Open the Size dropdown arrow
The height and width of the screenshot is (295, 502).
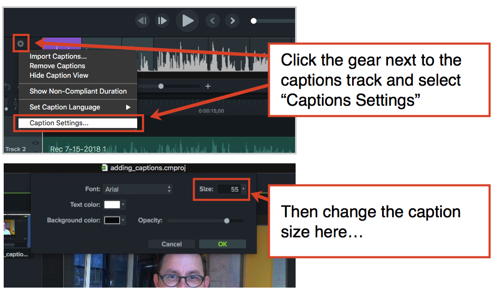[243, 189]
